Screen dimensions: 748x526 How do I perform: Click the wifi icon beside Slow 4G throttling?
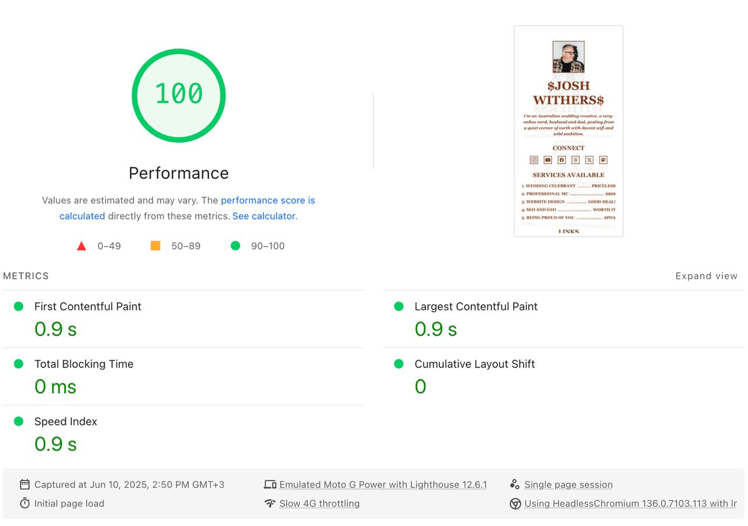point(270,503)
